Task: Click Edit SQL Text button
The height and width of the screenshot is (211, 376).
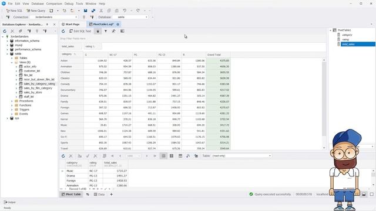Action: click(80, 31)
